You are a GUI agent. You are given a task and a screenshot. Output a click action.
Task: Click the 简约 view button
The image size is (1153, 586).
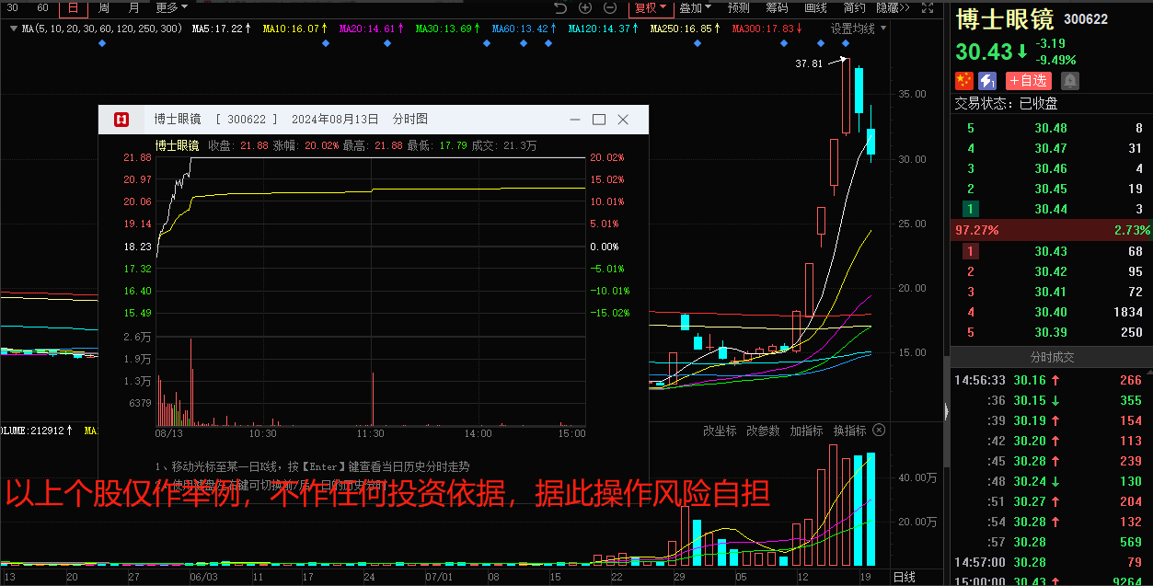click(x=854, y=7)
